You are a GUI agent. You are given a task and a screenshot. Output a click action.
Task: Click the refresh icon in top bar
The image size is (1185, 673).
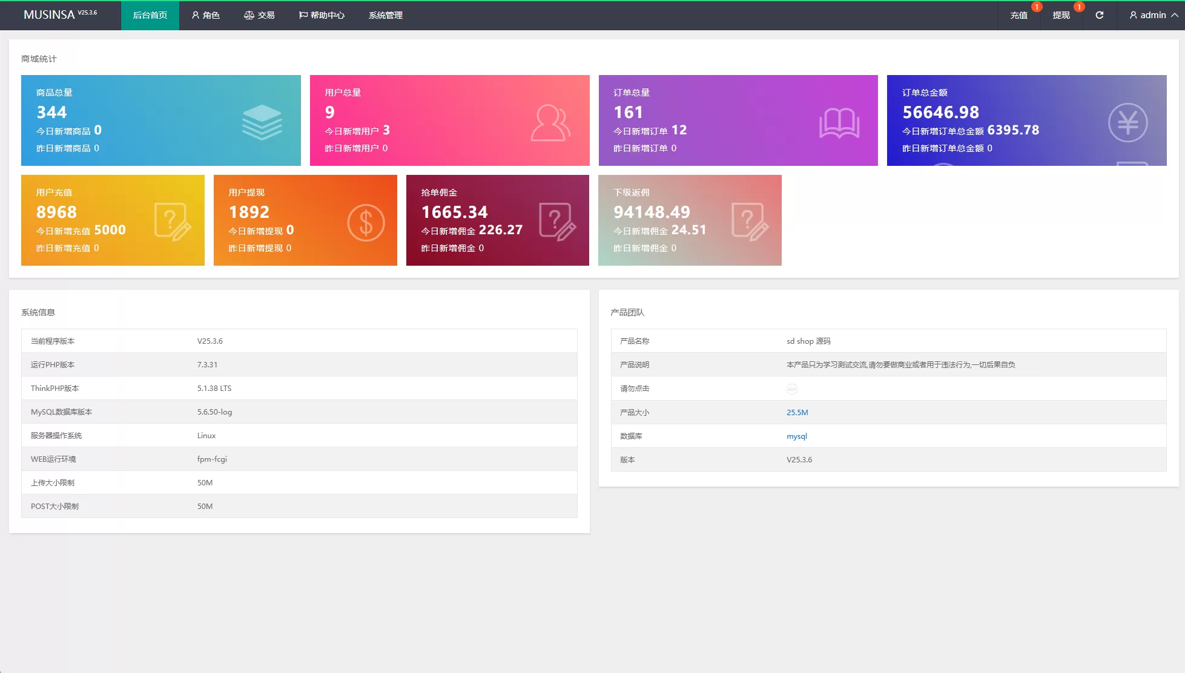(1099, 15)
